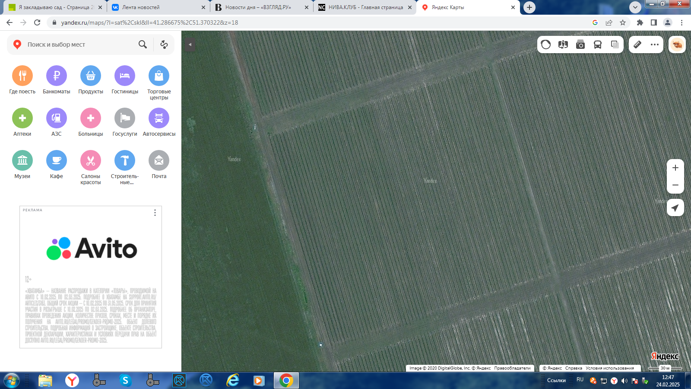Click the magnifier search icon

pos(143,45)
